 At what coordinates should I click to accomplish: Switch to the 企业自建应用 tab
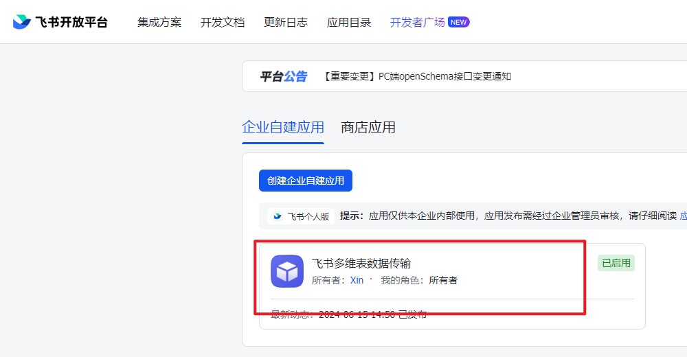[x=283, y=128]
